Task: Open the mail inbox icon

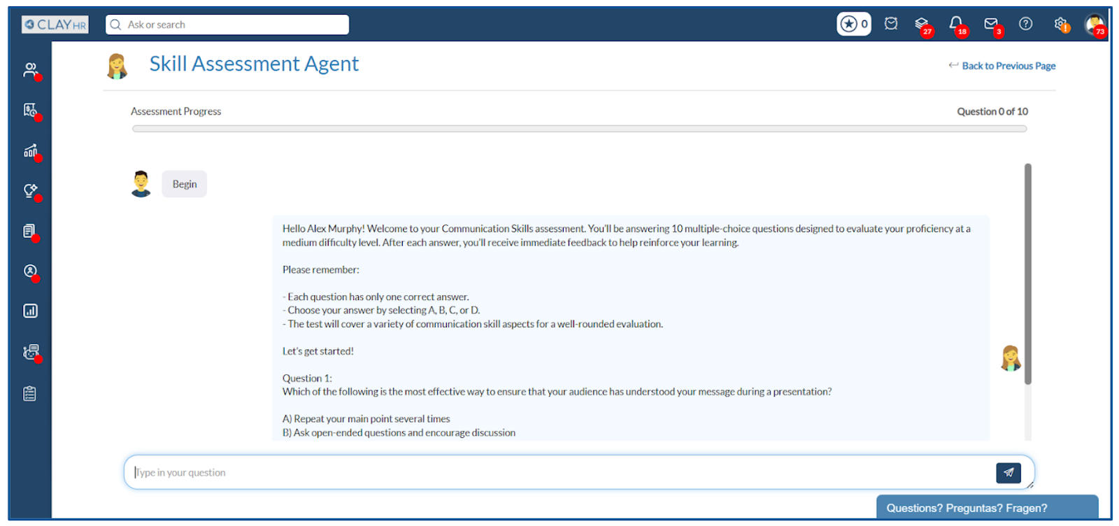Action: [x=992, y=25]
